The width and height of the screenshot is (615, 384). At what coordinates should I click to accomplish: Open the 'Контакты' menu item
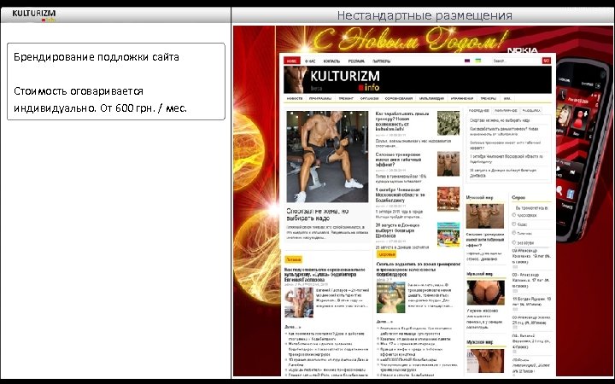(x=331, y=61)
